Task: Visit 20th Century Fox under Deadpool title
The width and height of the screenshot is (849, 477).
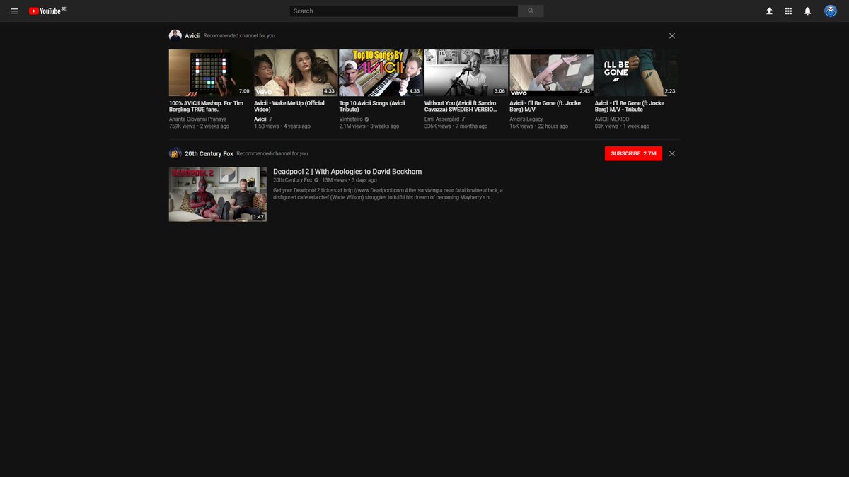Action: click(x=293, y=180)
